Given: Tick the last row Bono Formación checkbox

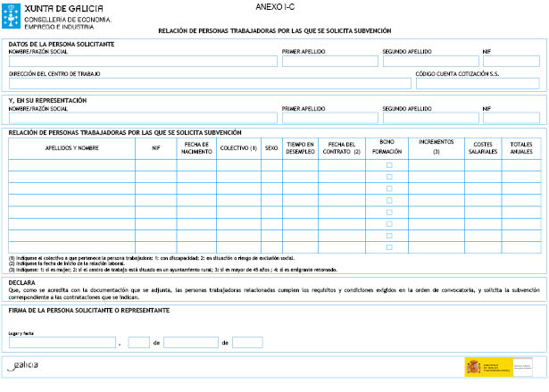Looking at the screenshot, I should (388, 246).
